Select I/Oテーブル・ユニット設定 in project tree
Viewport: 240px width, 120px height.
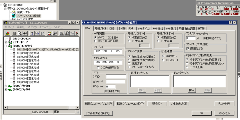pos(28,16)
